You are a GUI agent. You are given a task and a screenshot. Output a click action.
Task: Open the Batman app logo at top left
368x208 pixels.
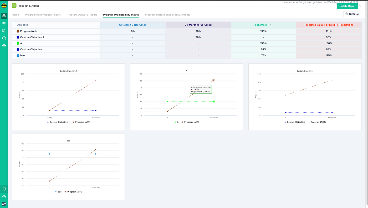click(x=4, y=5)
